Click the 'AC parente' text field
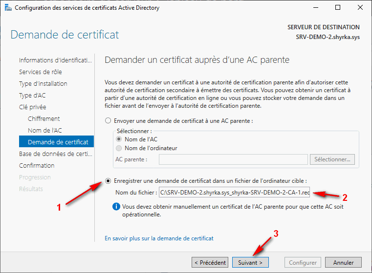Screen dimensions: 372x273 coord(233,159)
